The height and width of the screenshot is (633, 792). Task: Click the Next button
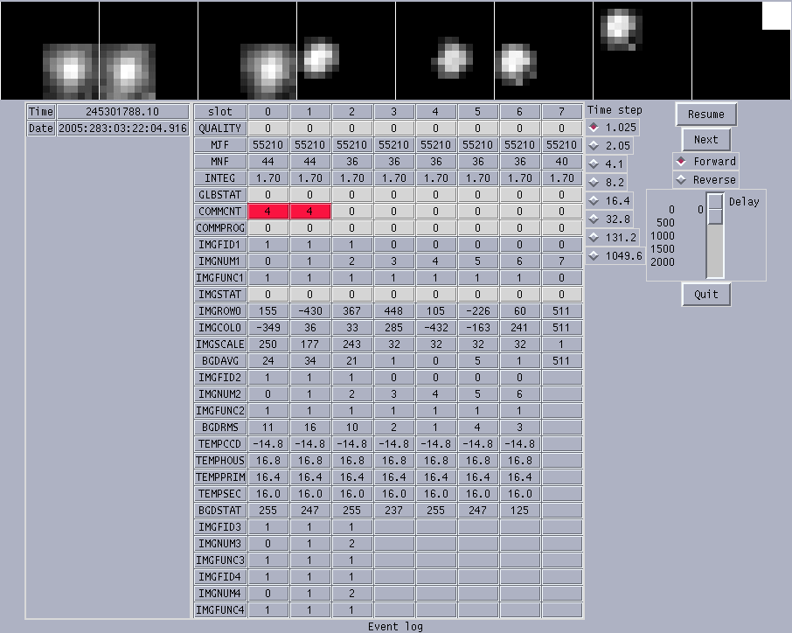[705, 139]
